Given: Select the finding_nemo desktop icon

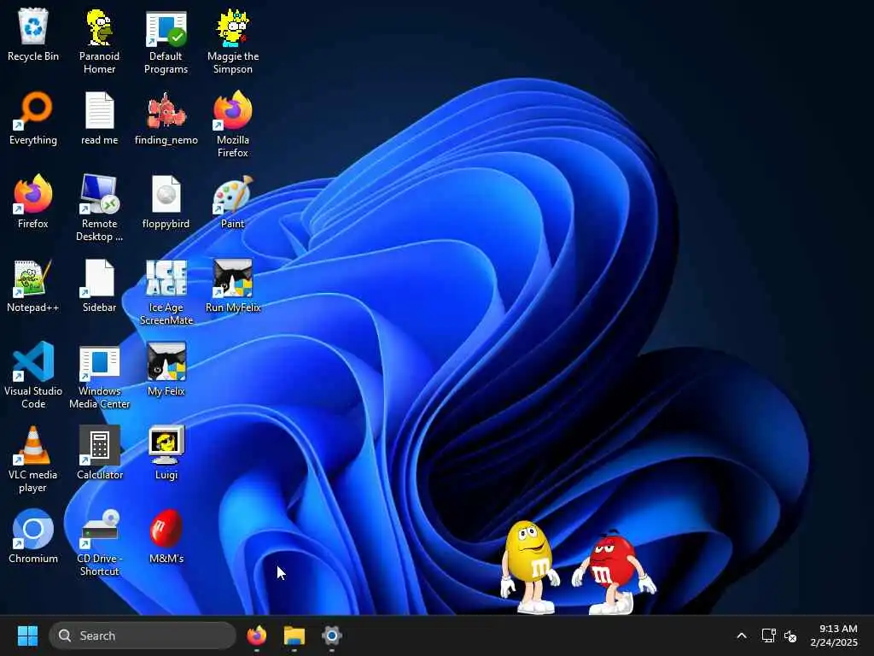Looking at the screenshot, I should [x=166, y=118].
